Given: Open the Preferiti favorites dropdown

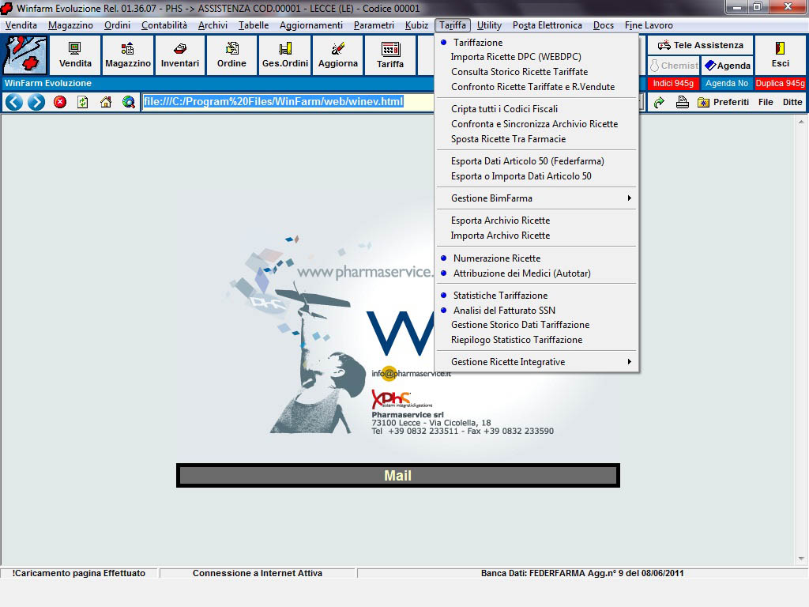Looking at the screenshot, I should pos(723,102).
